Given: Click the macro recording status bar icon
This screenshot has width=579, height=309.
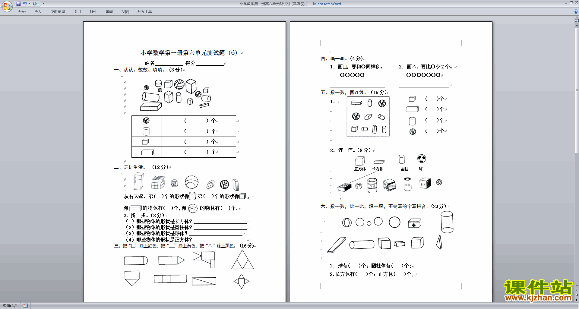Looking at the screenshot, I should (26, 306).
